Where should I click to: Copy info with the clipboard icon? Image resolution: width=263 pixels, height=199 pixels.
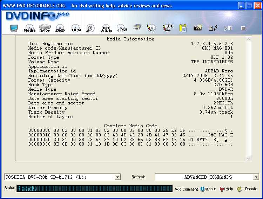click(x=183, y=28)
